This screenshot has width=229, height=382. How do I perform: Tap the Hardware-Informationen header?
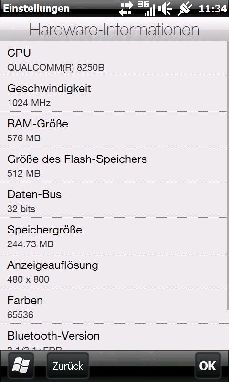[x=114, y=30]
